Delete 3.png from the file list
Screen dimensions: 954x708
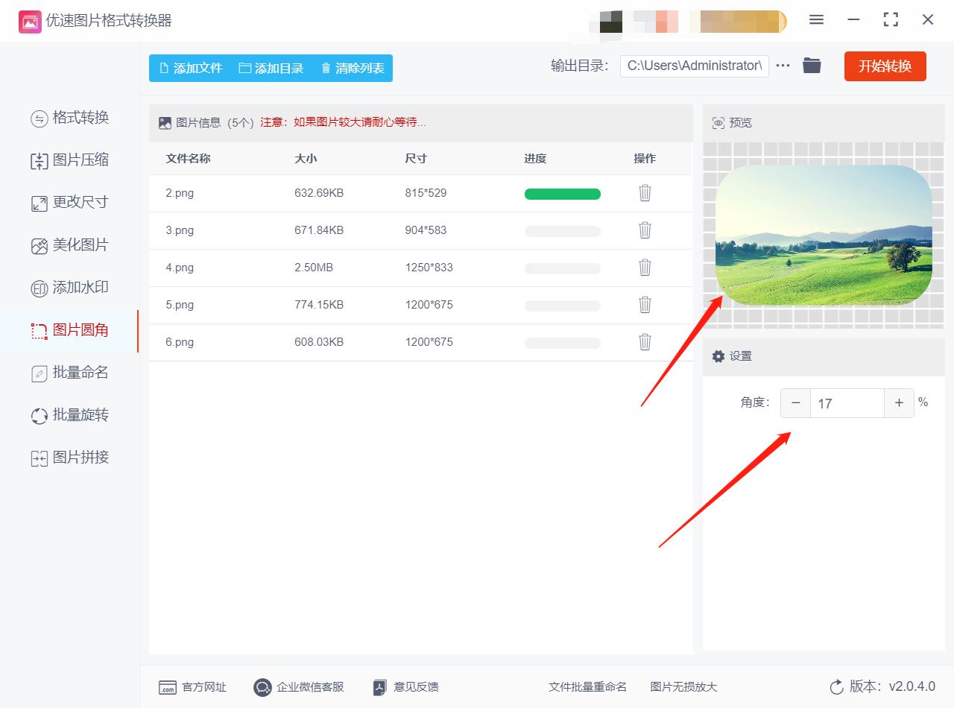(644, 230)
